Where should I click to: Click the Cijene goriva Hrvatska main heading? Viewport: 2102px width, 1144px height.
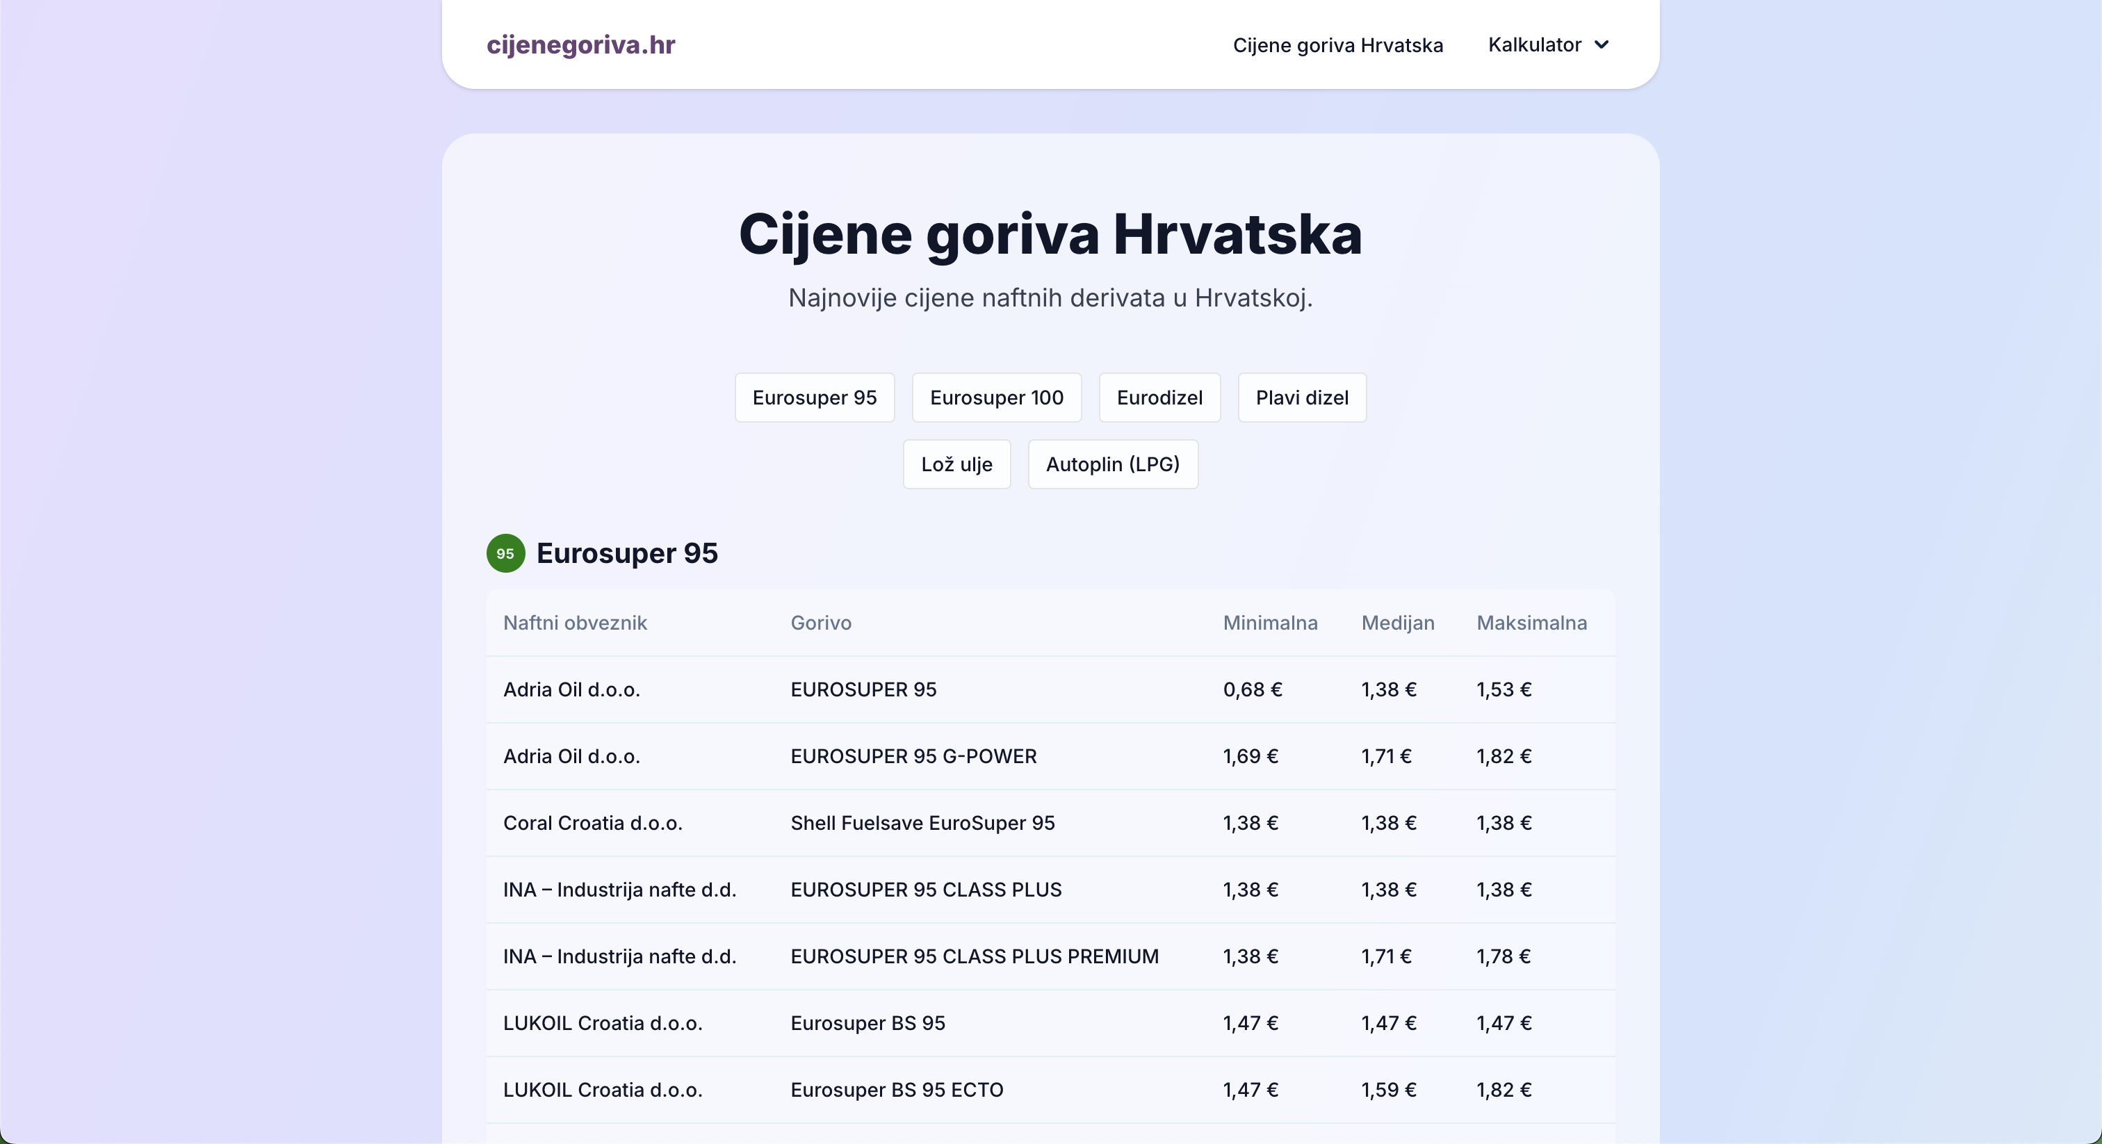point(1050,234)
